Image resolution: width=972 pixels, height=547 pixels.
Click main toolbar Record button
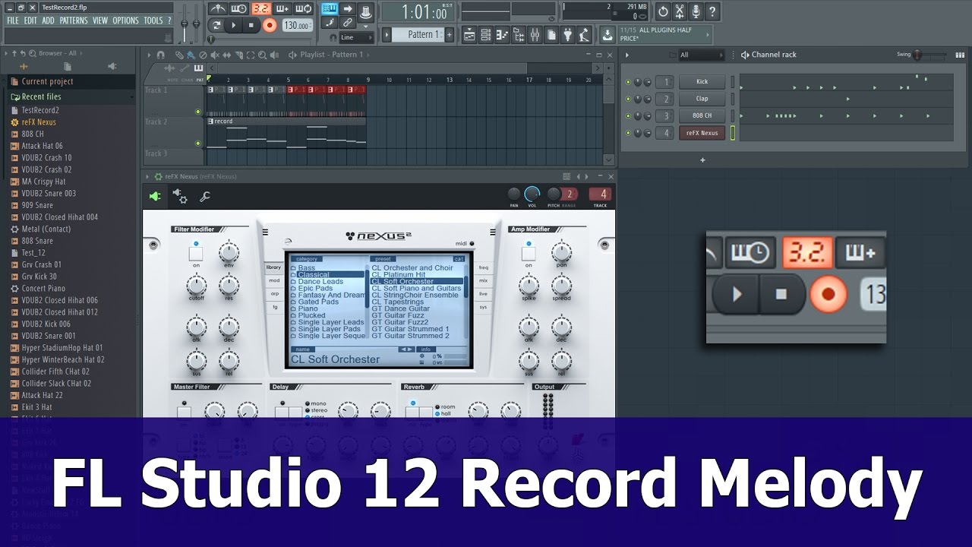pos(270,25)
